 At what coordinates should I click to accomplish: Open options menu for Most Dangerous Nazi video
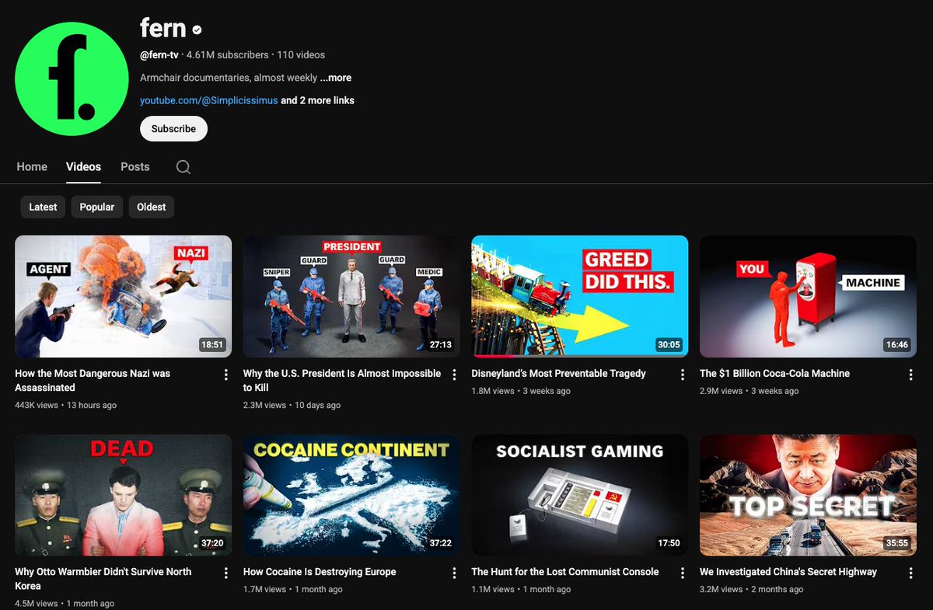click(226, 375)
